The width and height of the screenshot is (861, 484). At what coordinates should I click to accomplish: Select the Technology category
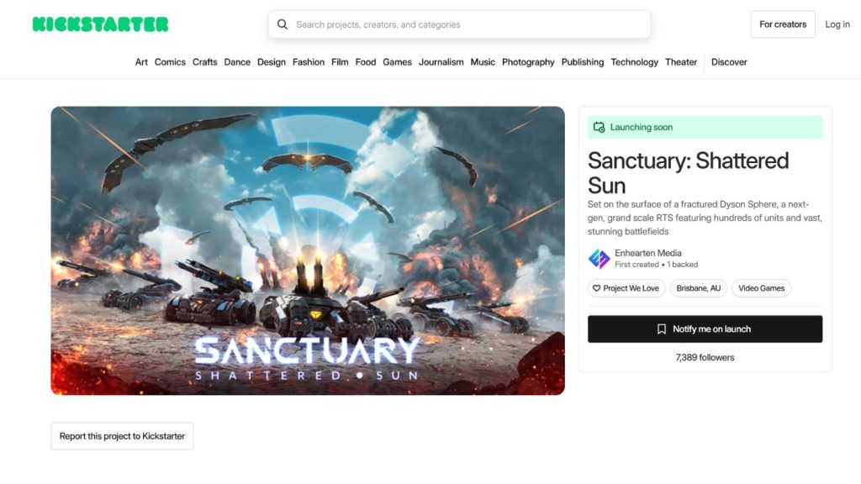[x=634, y=62]
